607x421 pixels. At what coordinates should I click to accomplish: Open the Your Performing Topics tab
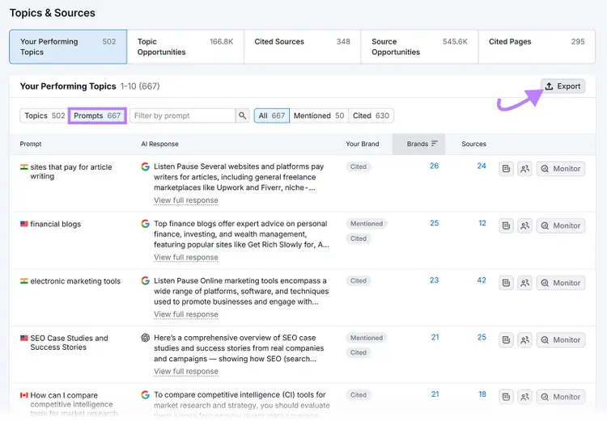click(68, 47)
